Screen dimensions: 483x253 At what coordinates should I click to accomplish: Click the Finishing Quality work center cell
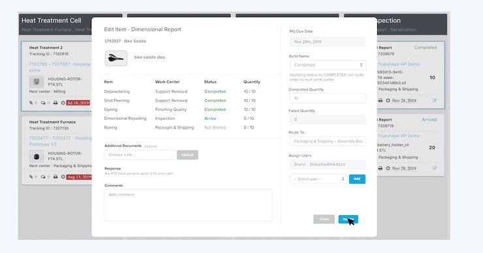pos(170,110)
